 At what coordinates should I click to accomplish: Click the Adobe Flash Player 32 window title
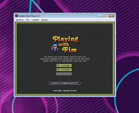click(29, 16)
